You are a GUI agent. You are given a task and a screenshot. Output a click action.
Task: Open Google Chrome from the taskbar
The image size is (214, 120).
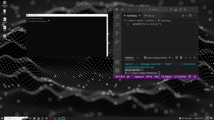pyautogui.click(x=38, y=118)
